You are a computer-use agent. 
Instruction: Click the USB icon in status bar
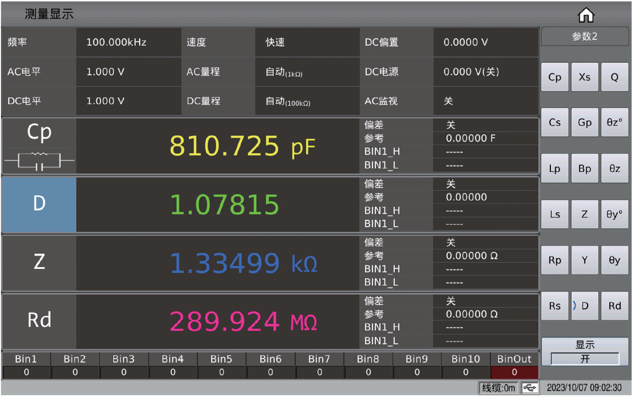(530, 388)
